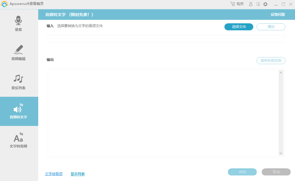
Task: Open the 文字转音频 text-to-audio icon
Action: (x=18, y=137)
